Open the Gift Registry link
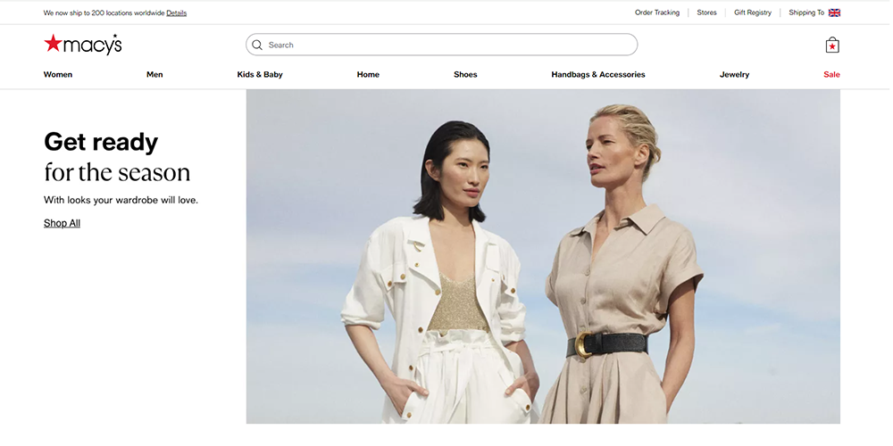This screenshot has height=446, width=893. pos(752,12)
